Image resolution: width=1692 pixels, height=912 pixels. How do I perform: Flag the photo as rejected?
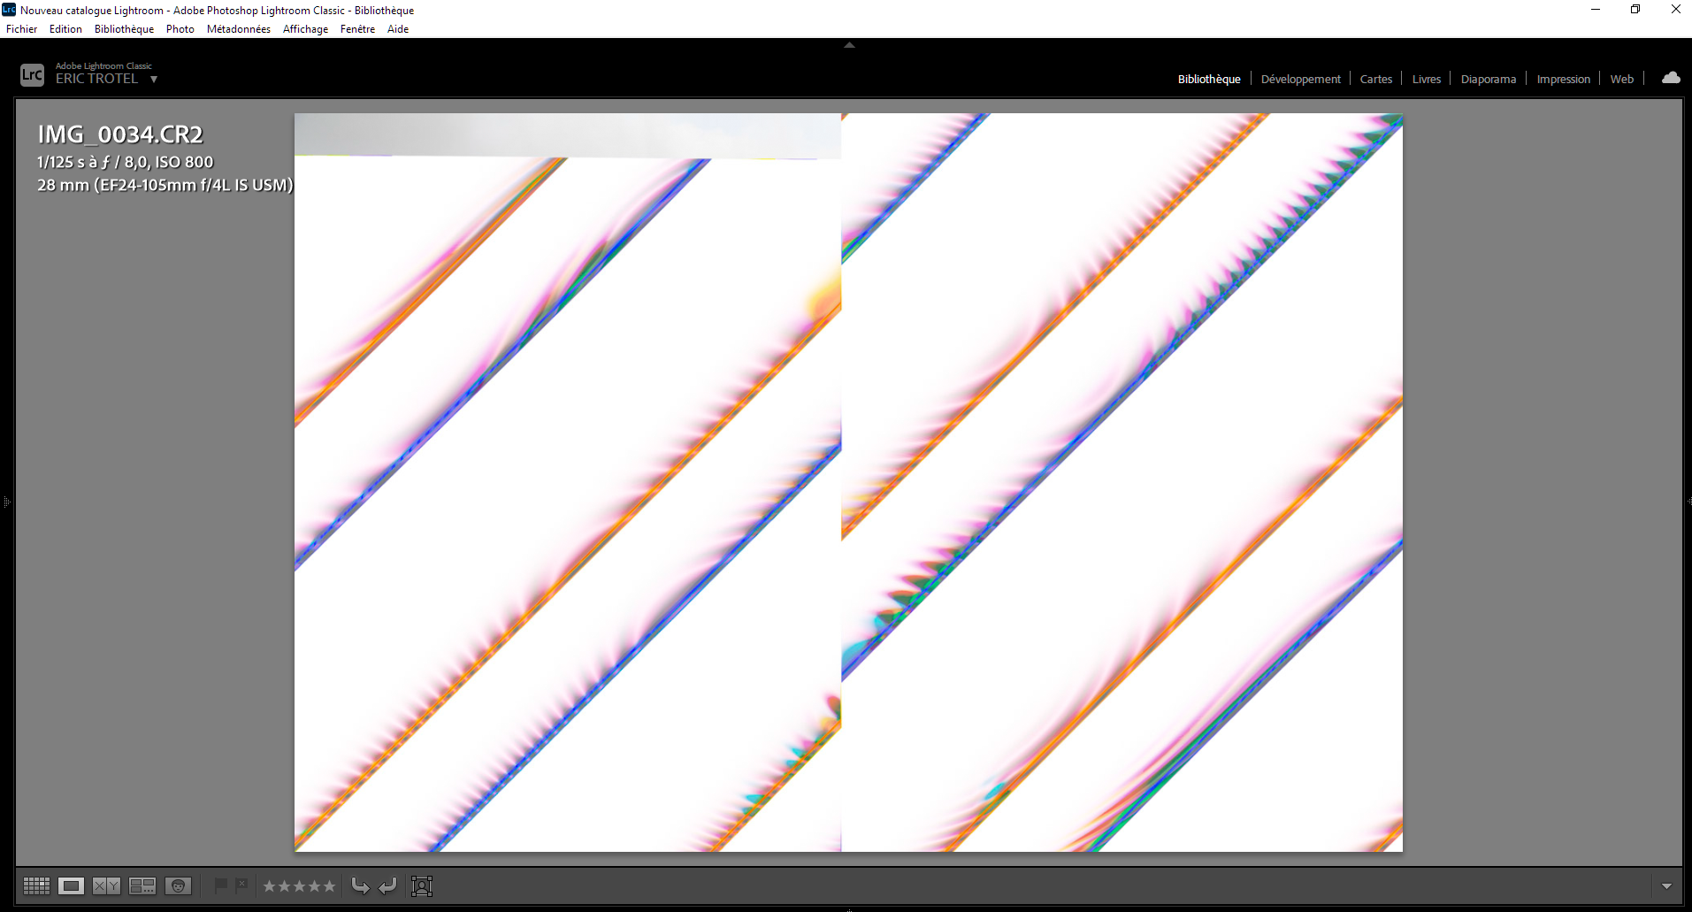click(241, 885)
